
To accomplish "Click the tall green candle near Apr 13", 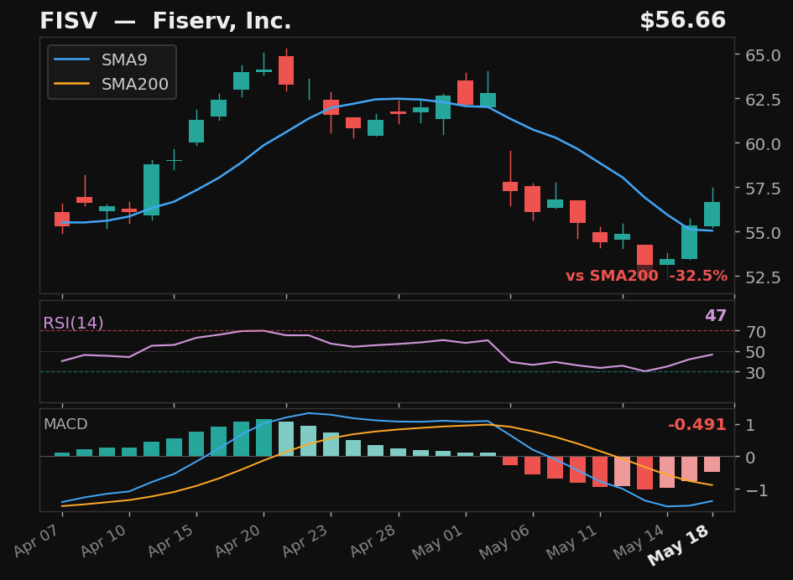I will tap(152, 190).
